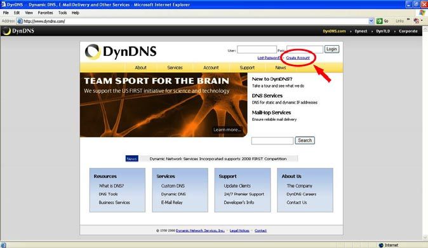Click Dynect in top header

(361, 31)
